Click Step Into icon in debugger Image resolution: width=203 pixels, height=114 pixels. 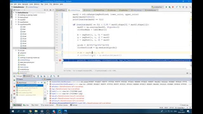[41, 76]
